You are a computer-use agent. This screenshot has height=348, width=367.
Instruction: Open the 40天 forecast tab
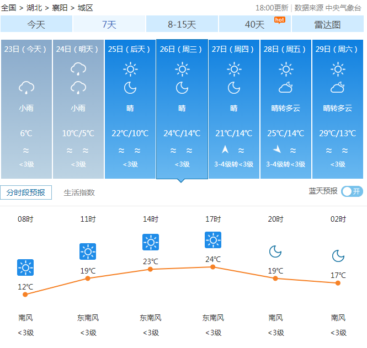pyautogui.click(x=254, y=24)
